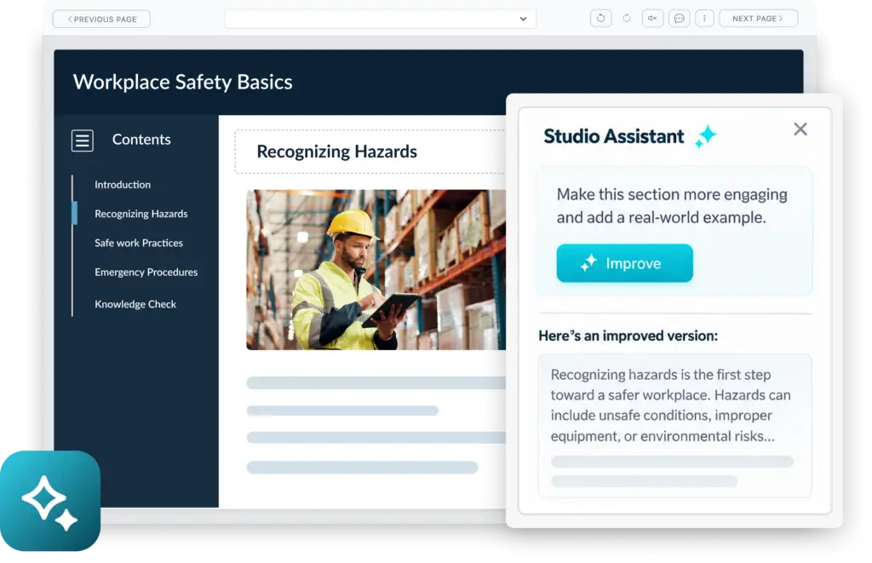This screenshot has height=563, width=872.
Task: Click the reload arrow icon
Action: point(627,19)
